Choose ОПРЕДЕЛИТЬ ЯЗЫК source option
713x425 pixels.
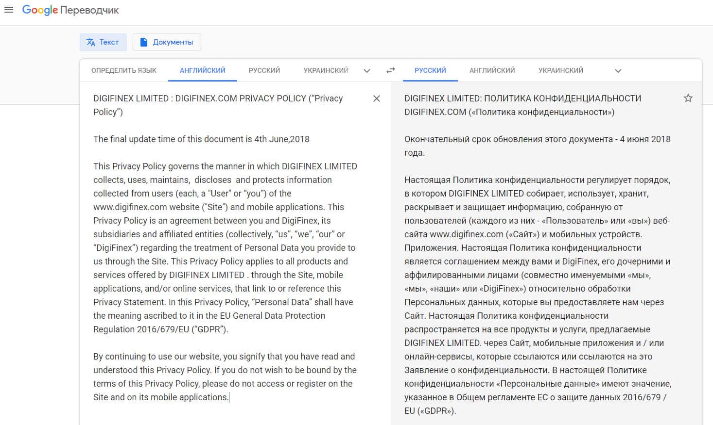coord(124,70)
